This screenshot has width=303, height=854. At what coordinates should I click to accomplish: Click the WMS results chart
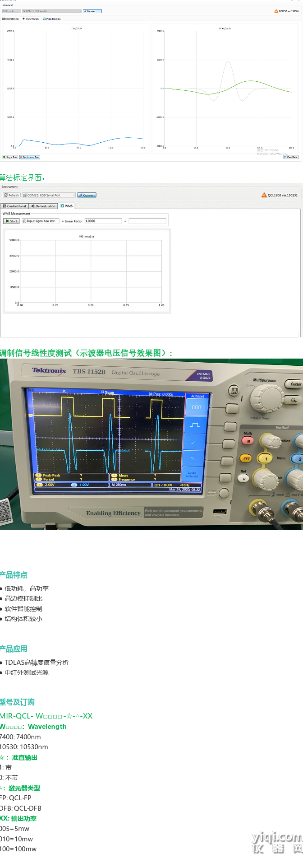(87, 271)
